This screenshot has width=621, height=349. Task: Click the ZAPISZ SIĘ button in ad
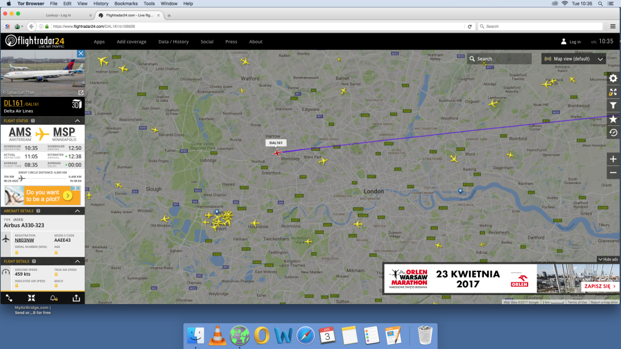point(600,286)
